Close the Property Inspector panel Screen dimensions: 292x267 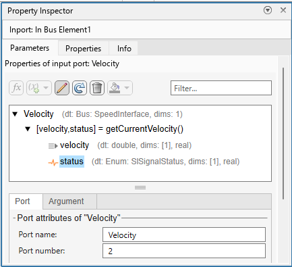pyautogui.click(x=283, y=10)
